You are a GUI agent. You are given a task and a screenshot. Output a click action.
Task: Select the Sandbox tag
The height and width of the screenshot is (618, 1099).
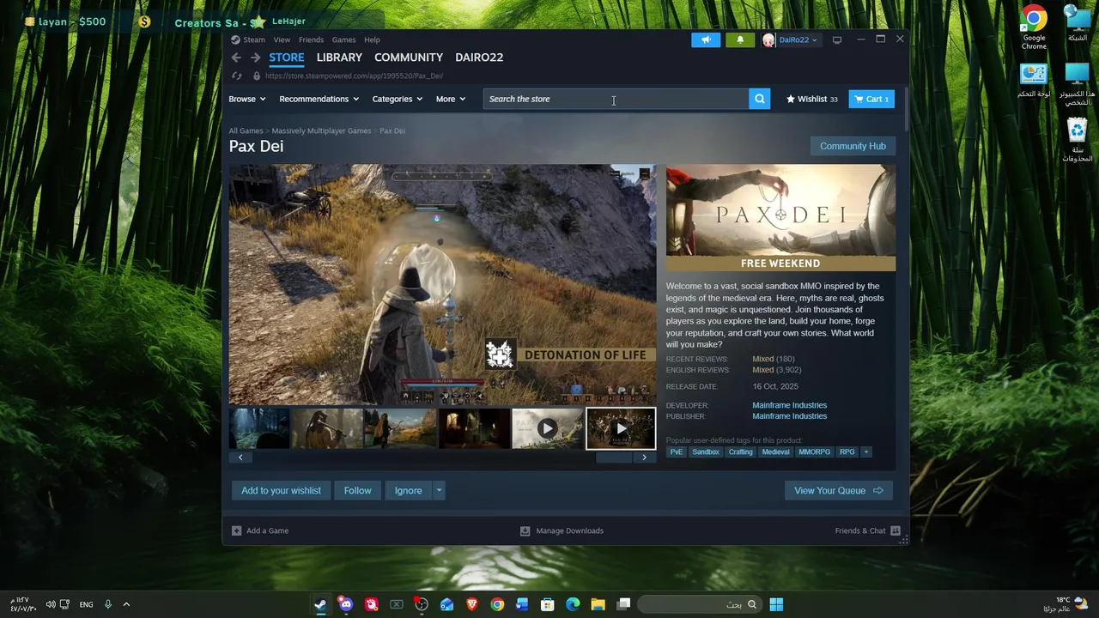(706, 451)
